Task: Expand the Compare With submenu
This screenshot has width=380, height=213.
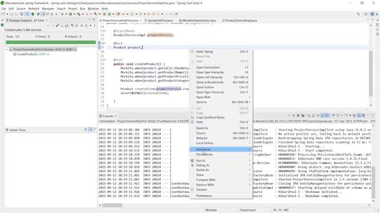Action: (x=221, y=180)
